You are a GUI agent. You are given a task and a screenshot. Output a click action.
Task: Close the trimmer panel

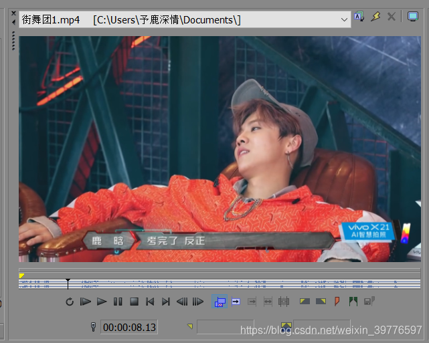click(13, 13)
